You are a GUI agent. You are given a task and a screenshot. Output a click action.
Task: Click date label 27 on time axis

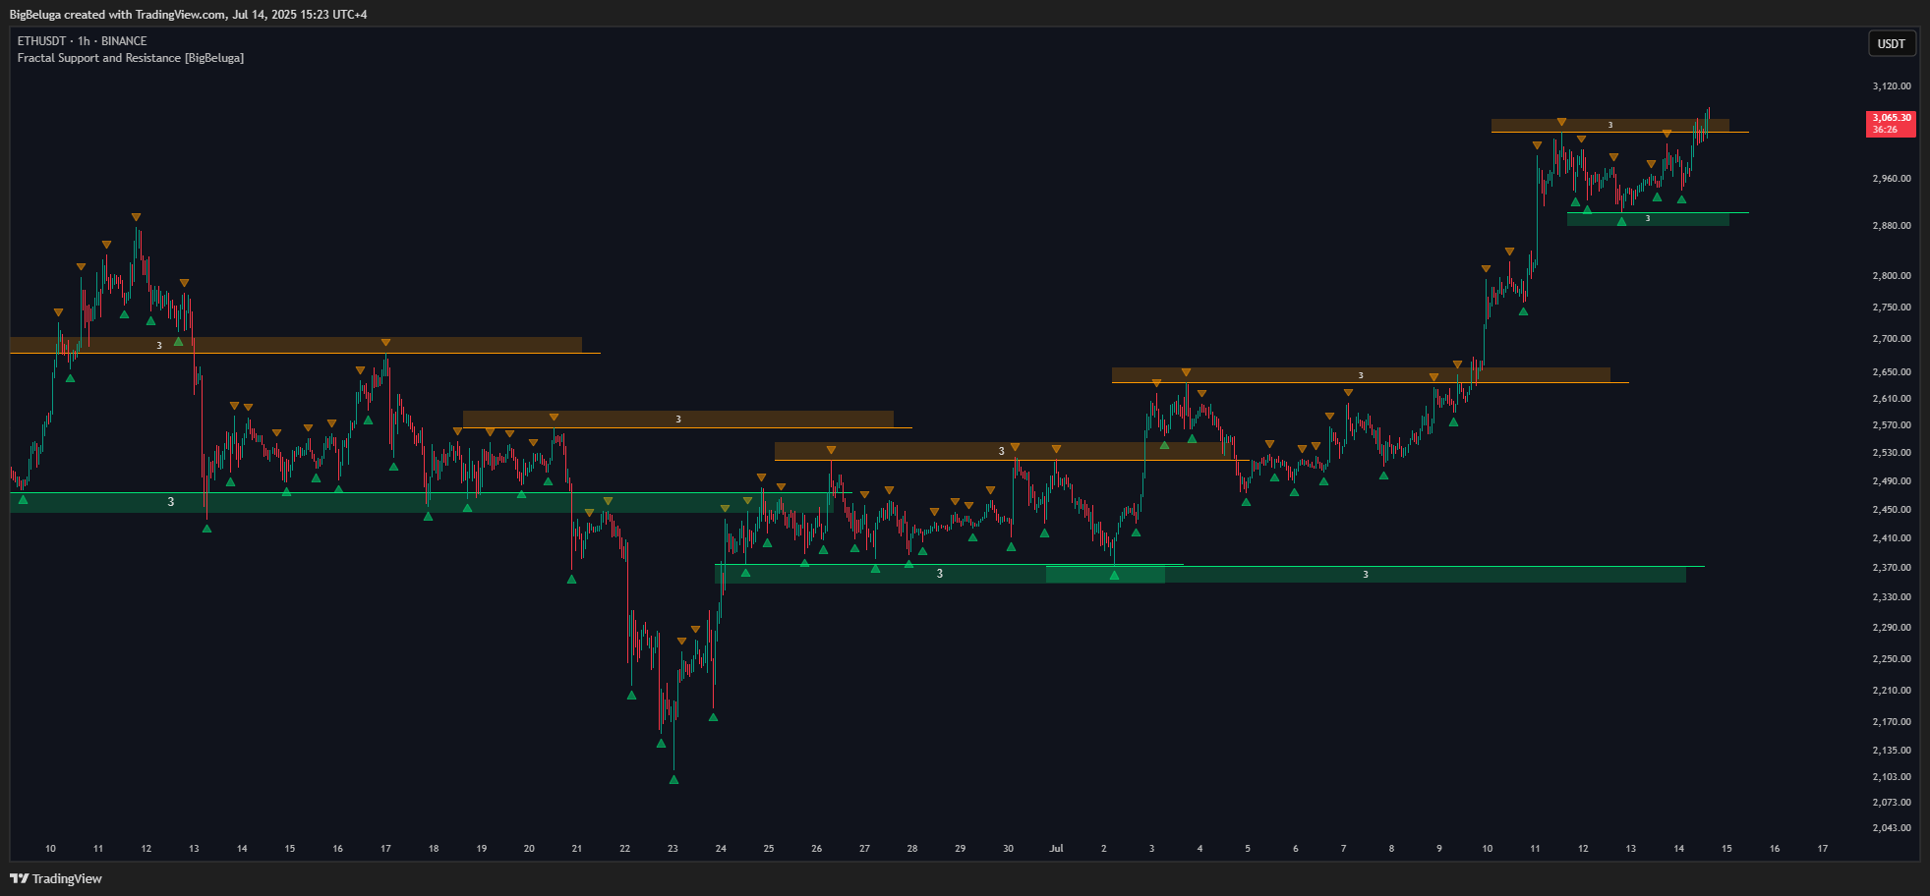tap(864, 849)
